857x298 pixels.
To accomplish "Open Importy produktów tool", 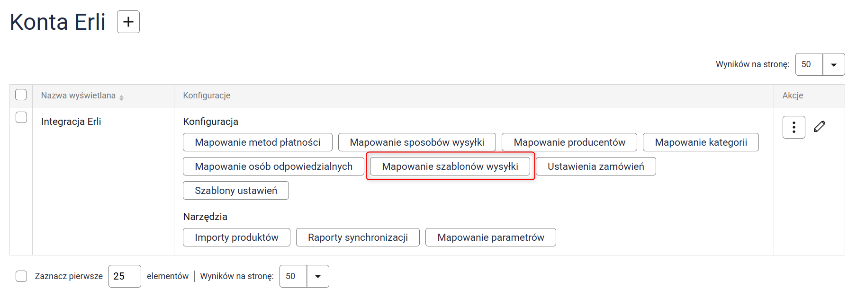I will 236,237.
